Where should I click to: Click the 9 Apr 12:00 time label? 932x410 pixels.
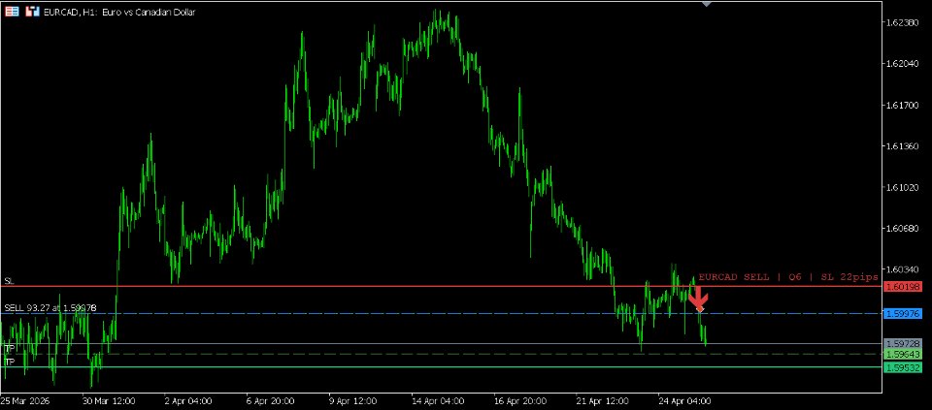click(353, 400)
